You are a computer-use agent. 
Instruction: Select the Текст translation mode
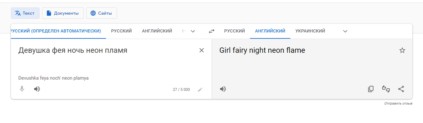pyautogui.click(x=25, y=13)
